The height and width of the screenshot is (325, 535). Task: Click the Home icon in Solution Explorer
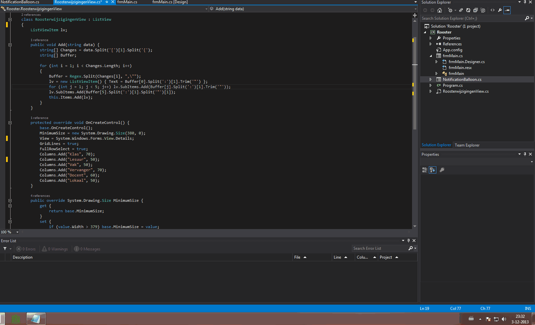coord(440,10)
